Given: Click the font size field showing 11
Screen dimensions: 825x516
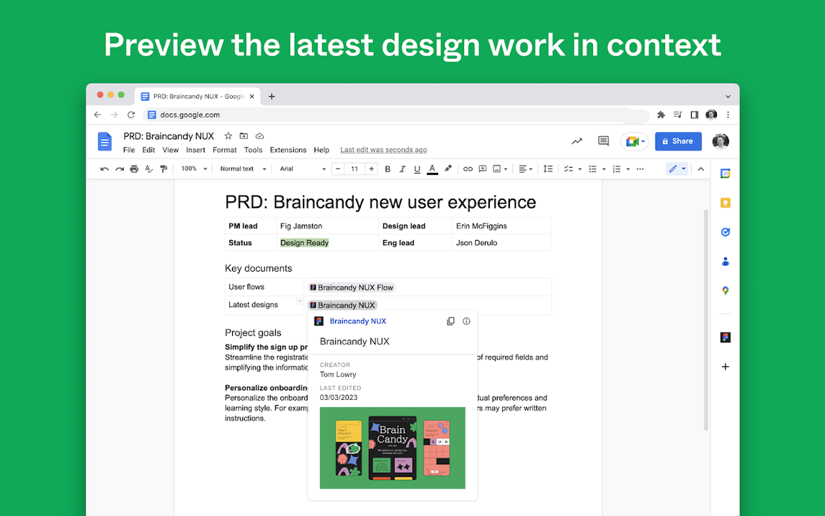Looking at the screenshot, I should pos(354,169).
